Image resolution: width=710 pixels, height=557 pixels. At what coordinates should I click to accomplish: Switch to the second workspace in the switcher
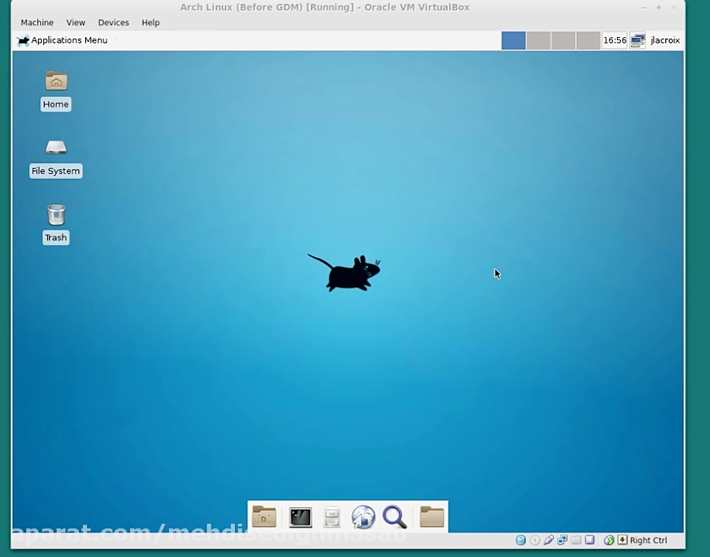(x=537, y=39)
